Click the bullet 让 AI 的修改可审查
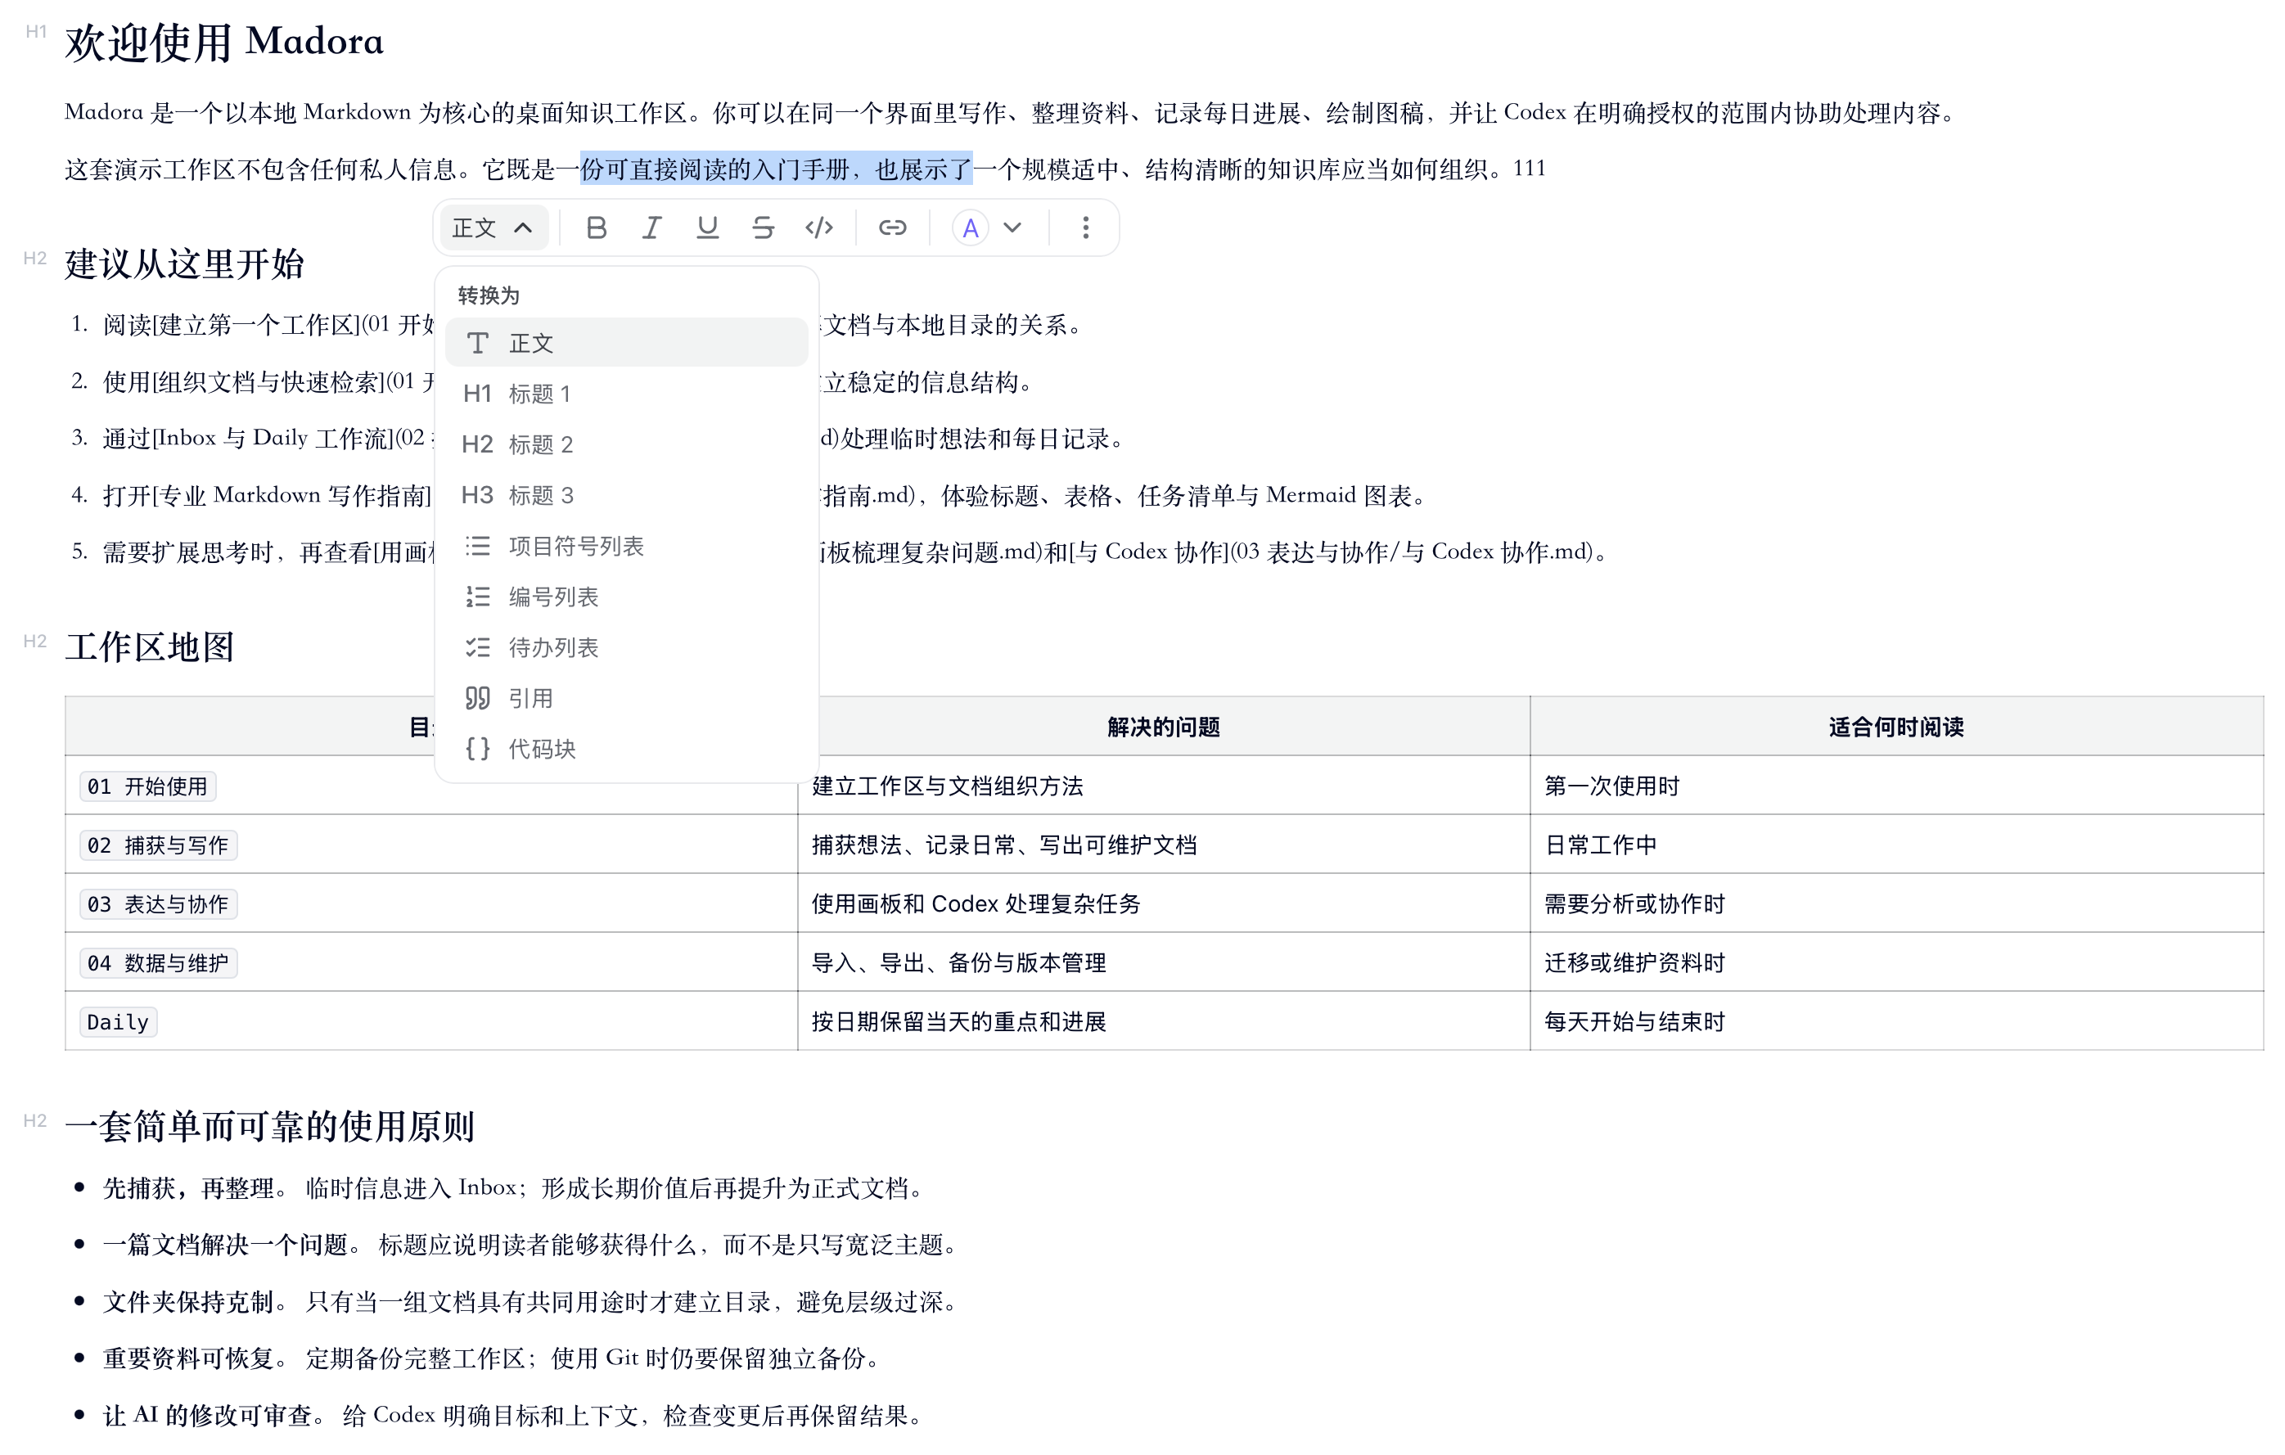 point(208,1415)
